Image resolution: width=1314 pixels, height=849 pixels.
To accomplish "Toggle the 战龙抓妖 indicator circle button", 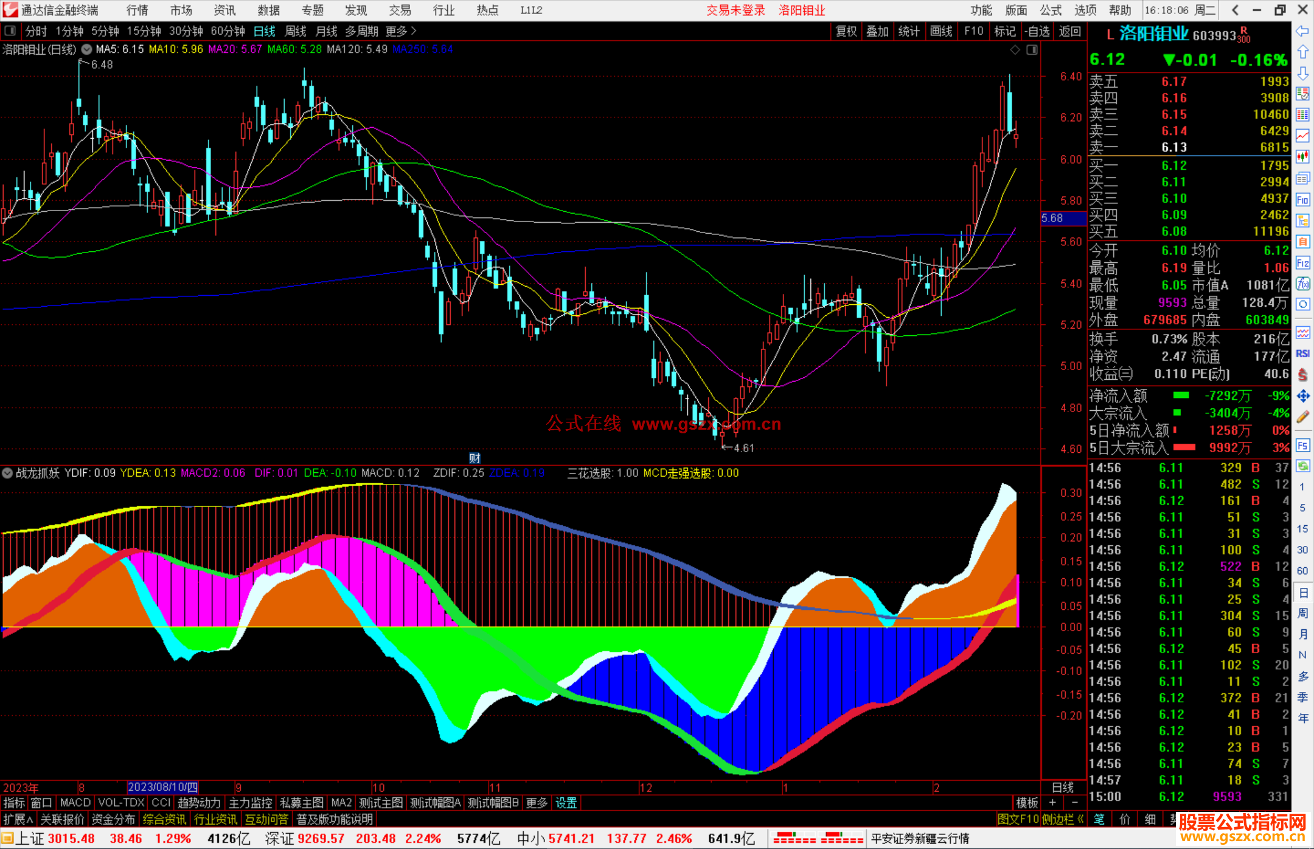I will (7, 473).
